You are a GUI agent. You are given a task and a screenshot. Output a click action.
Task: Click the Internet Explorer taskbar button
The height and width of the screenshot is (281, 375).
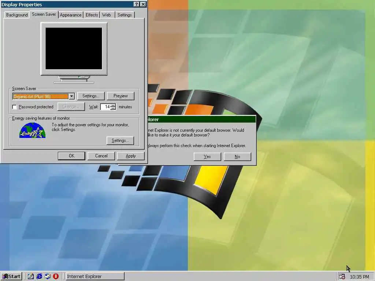[x=95, y=277]
